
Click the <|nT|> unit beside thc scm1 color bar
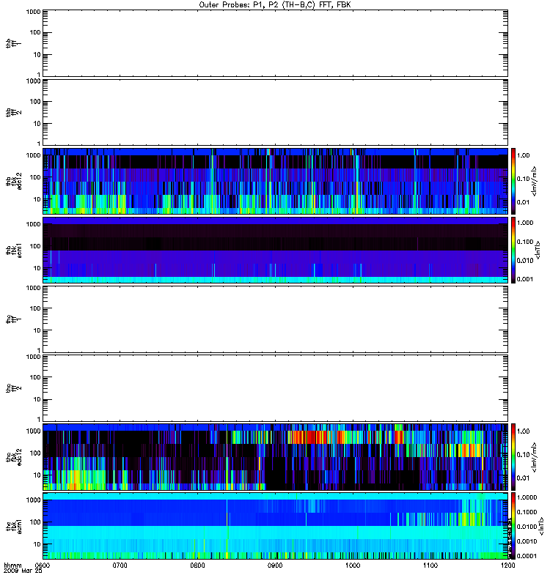coord(541,526)
